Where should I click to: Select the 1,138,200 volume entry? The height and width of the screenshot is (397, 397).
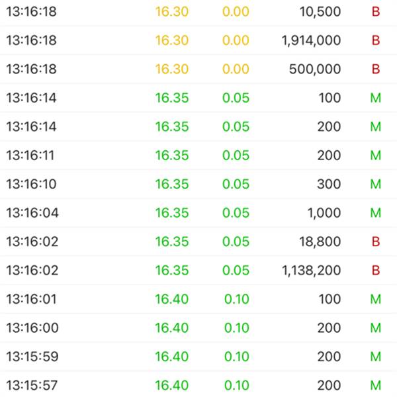click(311, 271)
